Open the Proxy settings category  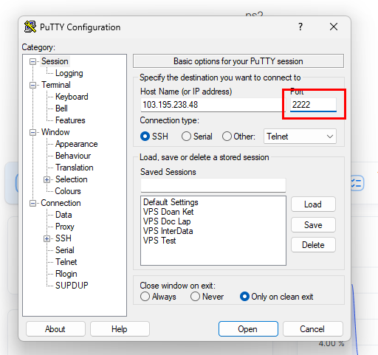tap(65, 227)
